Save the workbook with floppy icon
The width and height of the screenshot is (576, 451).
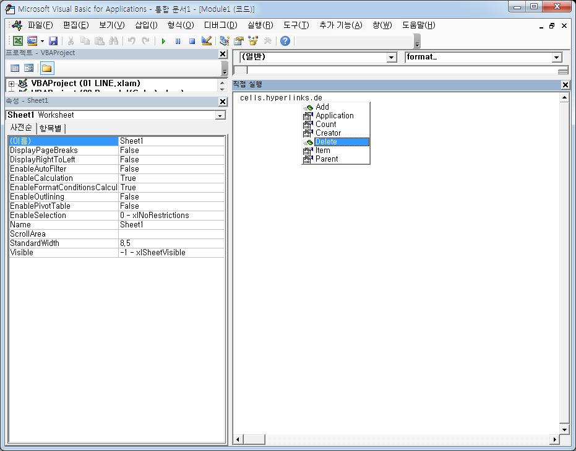click(53, 41)
